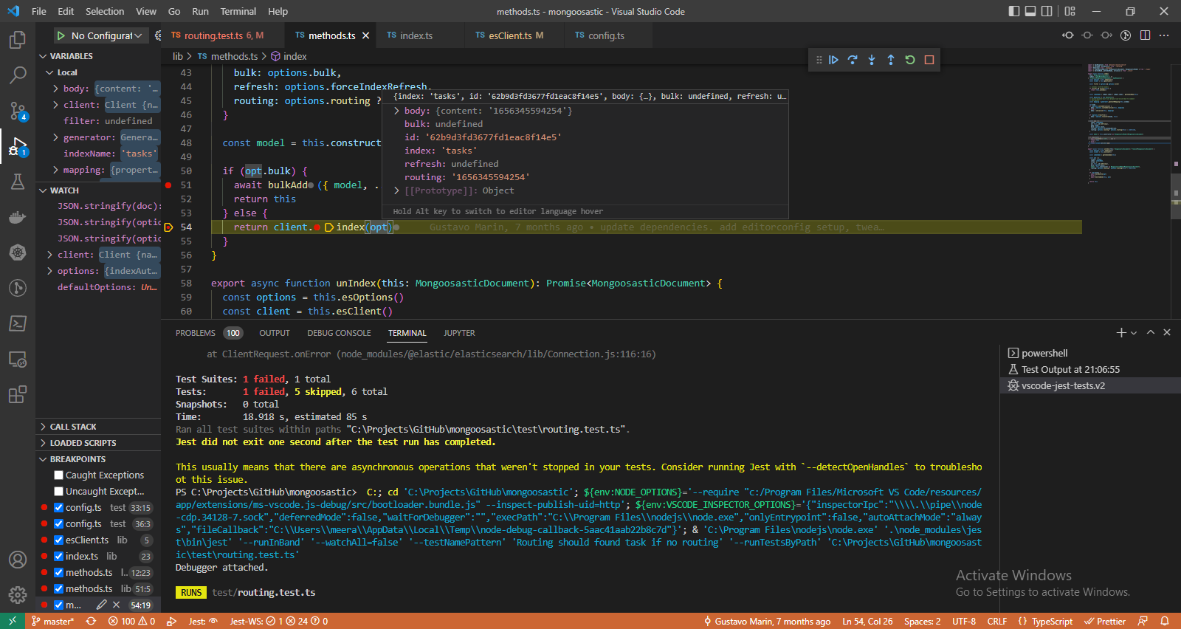Image resolution: width=1181 pixels, height=629 pixels.
Task: Enable the Uncaught Exceptions breakpoint checkbox
Action: (59, 492)
